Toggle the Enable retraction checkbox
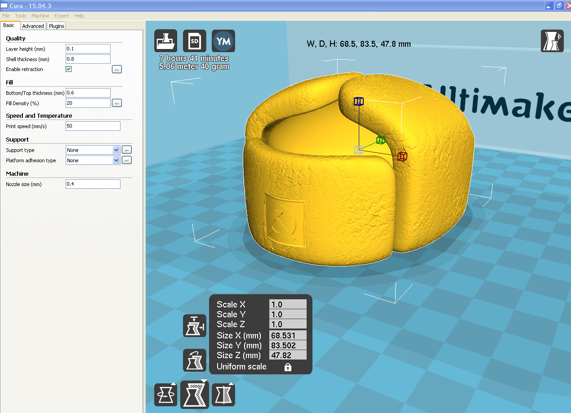 click(x=69, y=69)
